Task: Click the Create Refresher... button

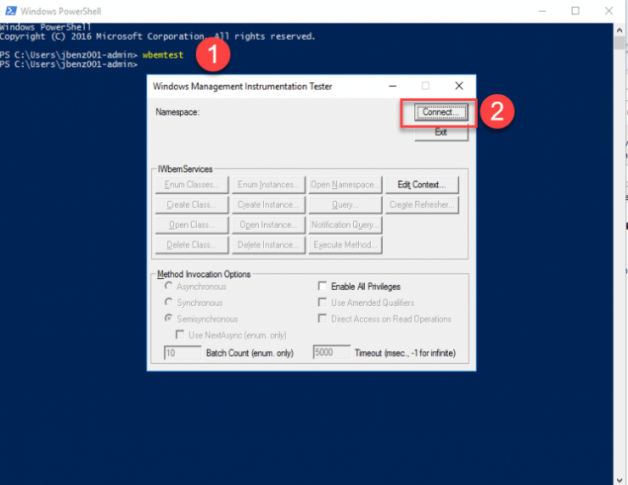Action: pyautogui.click(x=423, y=205)
